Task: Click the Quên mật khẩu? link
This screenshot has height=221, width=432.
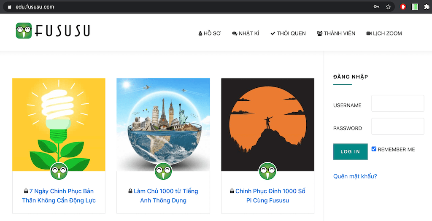Action: [x=355, y=176]
